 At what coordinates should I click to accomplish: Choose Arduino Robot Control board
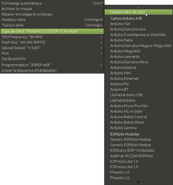tap(138, 117)
